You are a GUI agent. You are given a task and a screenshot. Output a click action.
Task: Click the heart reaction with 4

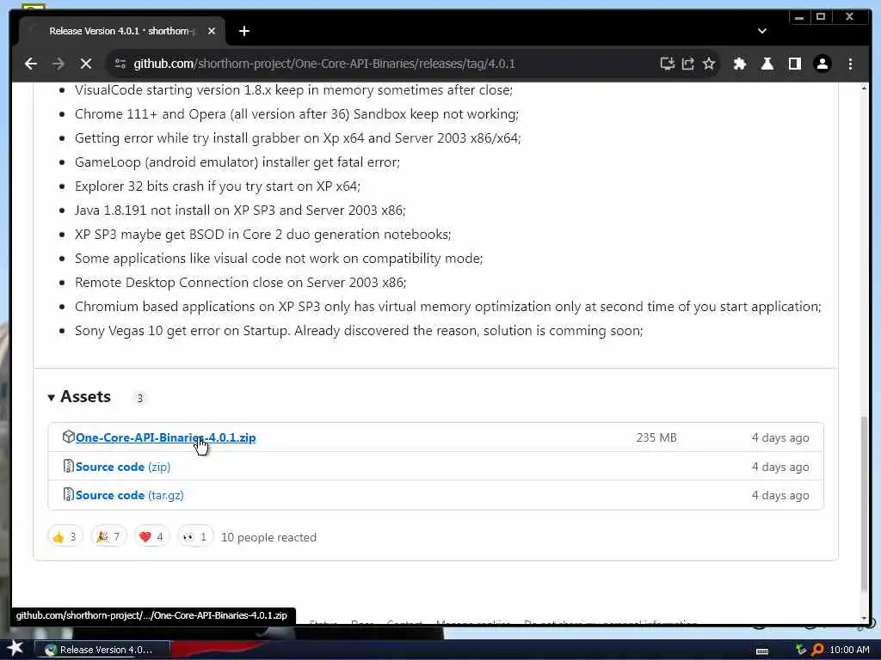pos(151,537)
